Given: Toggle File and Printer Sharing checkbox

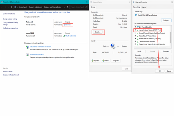Looking at the screenshot, I should (135, 44).
